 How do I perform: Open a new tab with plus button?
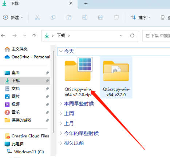tap(86, 4)
